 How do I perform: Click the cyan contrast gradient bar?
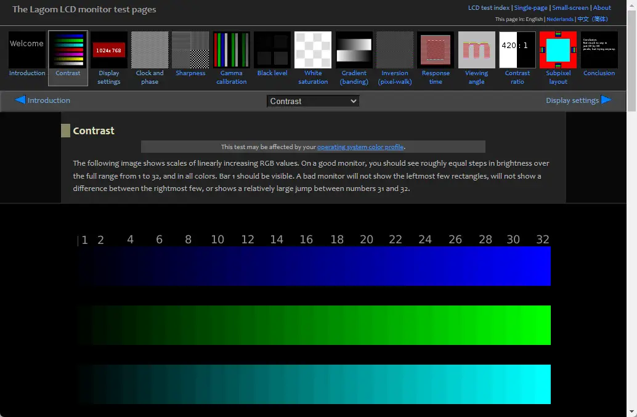[x=314, y=384]
